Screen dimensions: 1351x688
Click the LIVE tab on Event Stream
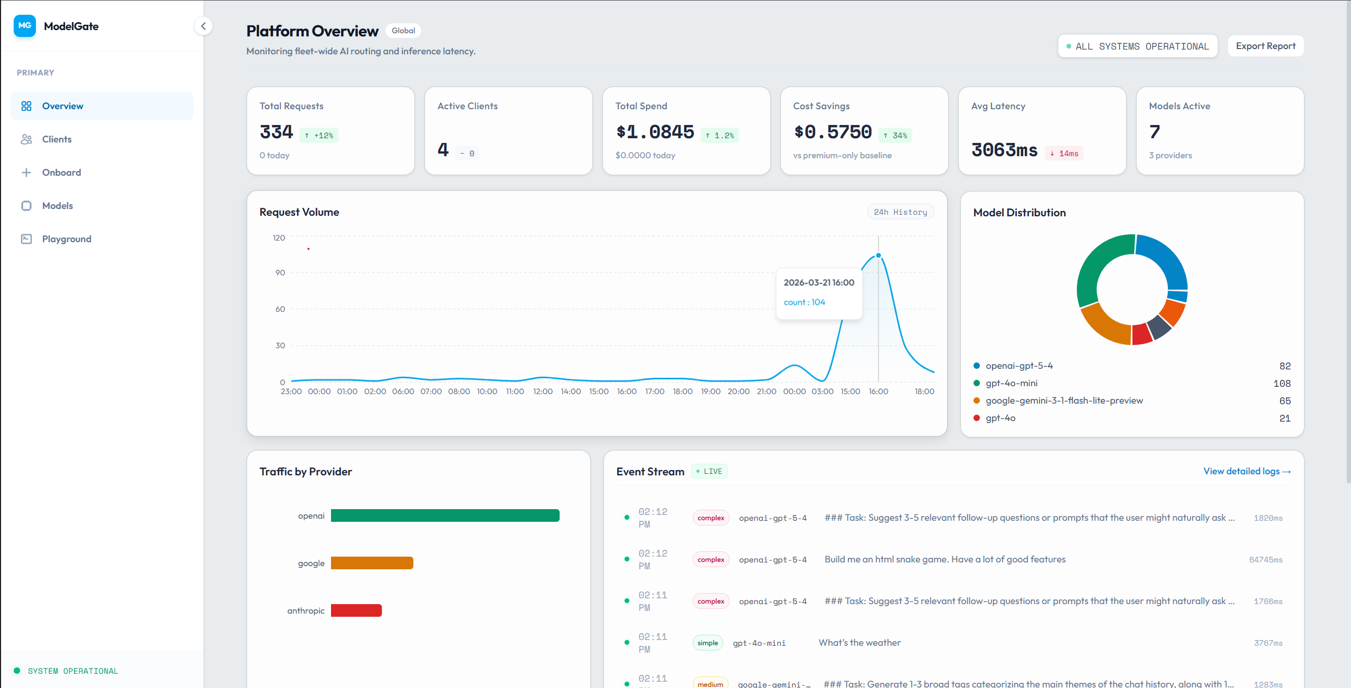tap(709, 471)
